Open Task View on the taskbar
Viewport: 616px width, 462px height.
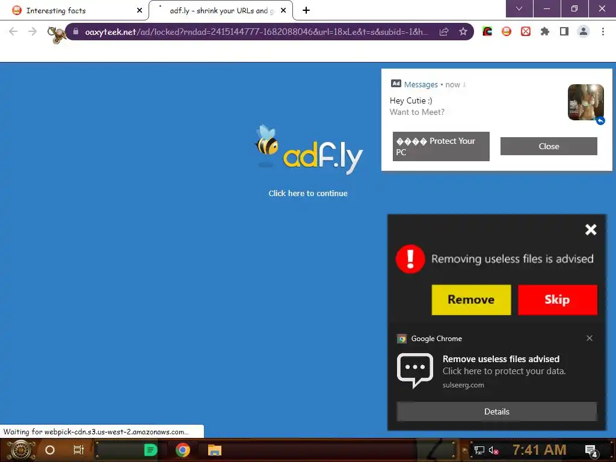pos(79,450)
